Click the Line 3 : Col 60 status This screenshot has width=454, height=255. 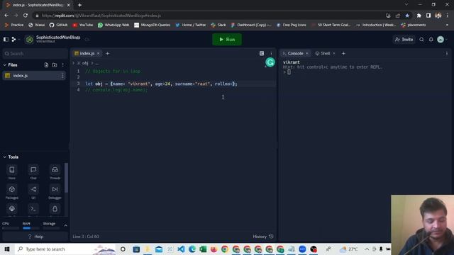tap(86, 237)
